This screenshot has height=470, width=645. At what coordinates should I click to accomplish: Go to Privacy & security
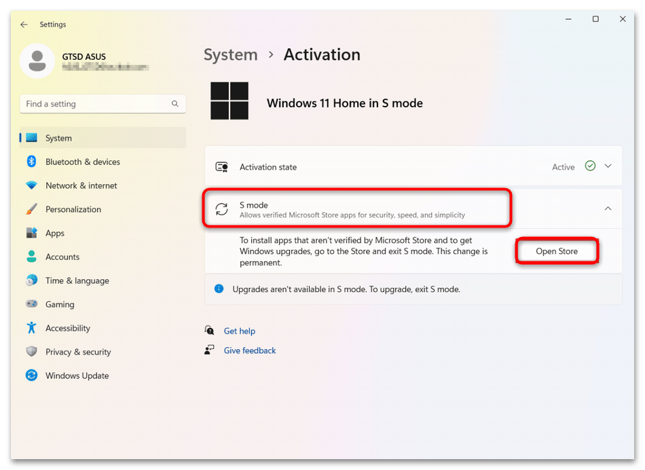(x=103, y=352)
